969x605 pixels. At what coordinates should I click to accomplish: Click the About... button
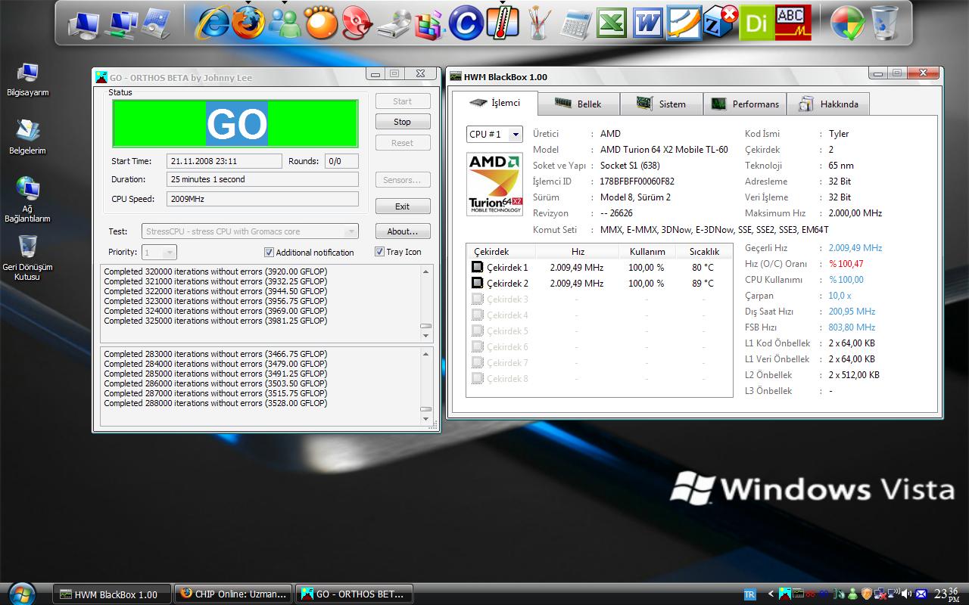[x=403, y=231]
